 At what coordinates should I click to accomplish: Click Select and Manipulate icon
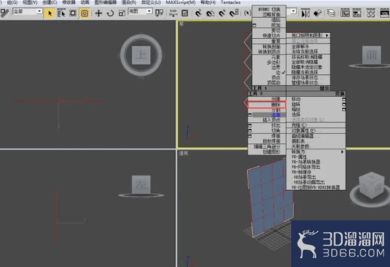pyautogui.click(x=173, y=13)
